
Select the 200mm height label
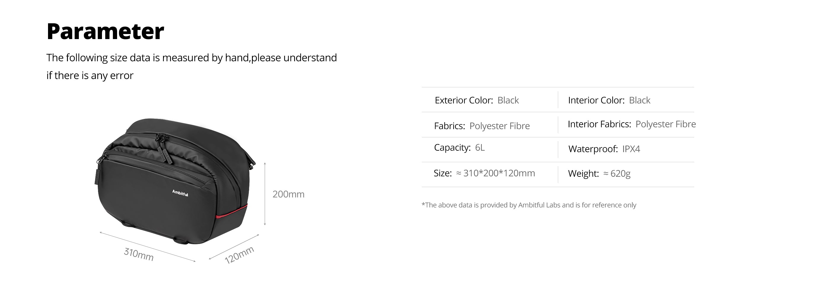288,194
